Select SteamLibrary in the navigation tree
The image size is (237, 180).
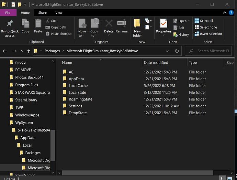coord(26,100)
